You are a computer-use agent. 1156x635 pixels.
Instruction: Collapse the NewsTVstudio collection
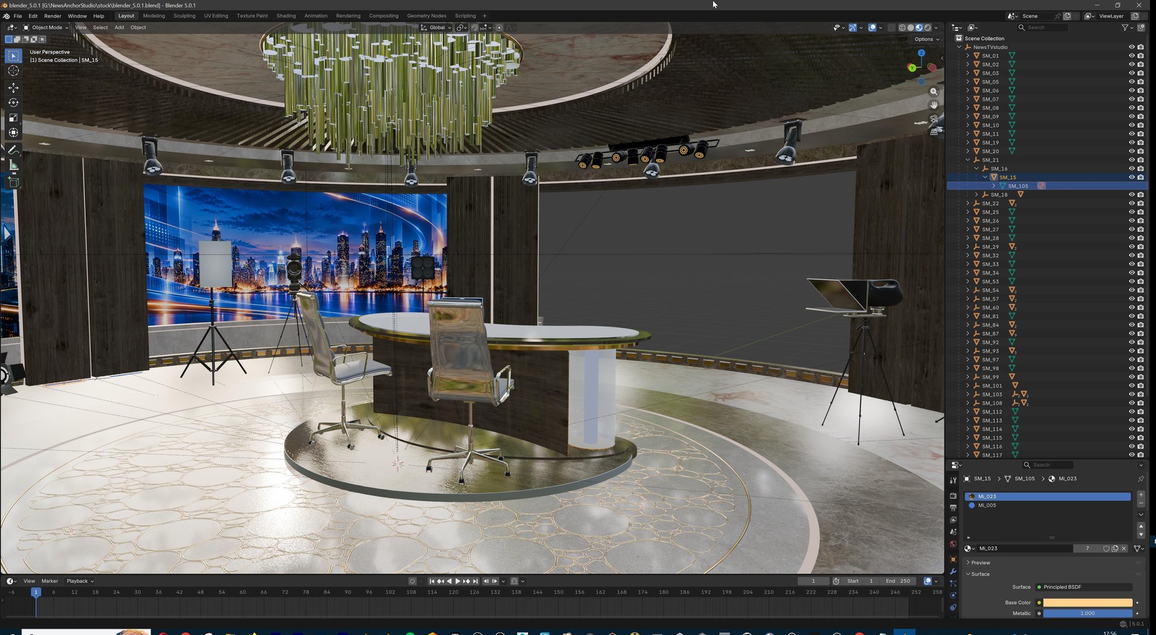coord(959,48)
